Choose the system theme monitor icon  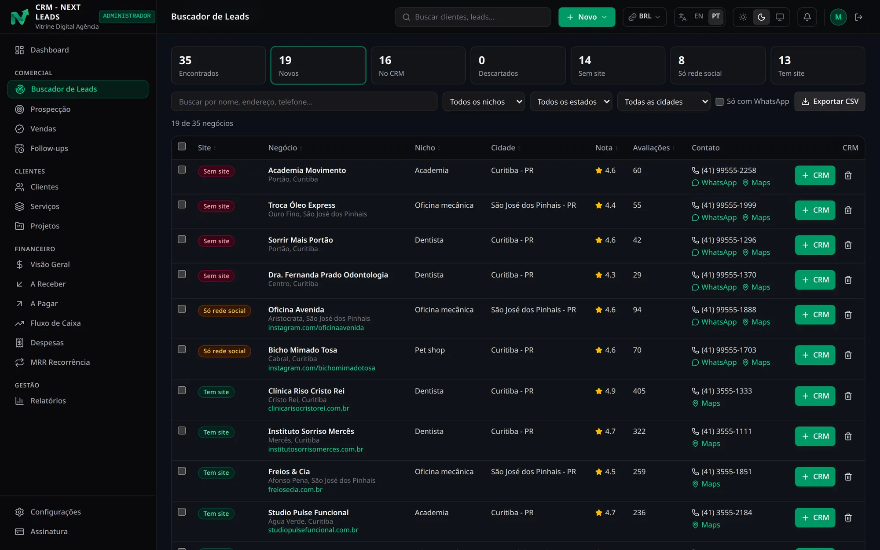pyautogui.click(x=779, y=17)
